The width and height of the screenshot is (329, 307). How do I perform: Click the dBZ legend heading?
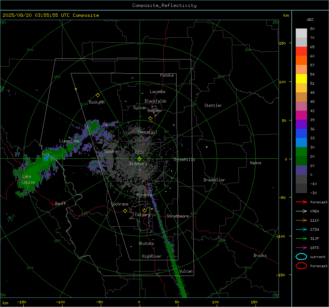310,19
